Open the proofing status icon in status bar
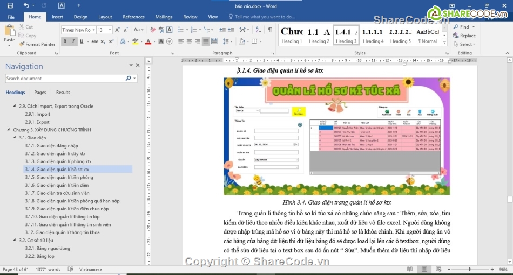 pos(70,270)
